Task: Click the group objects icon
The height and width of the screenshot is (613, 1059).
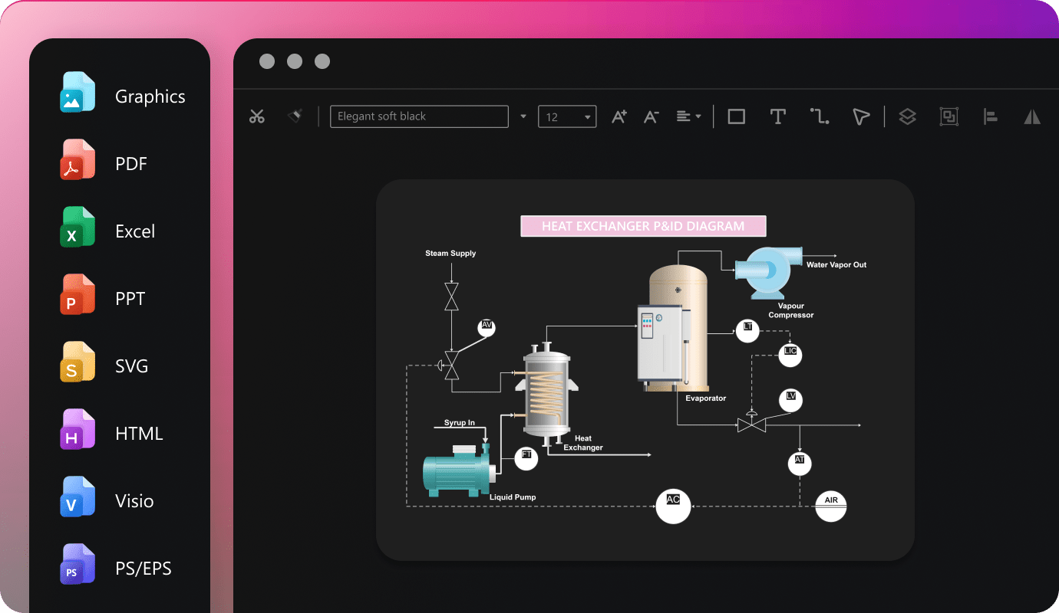Action: coord(949,116)
